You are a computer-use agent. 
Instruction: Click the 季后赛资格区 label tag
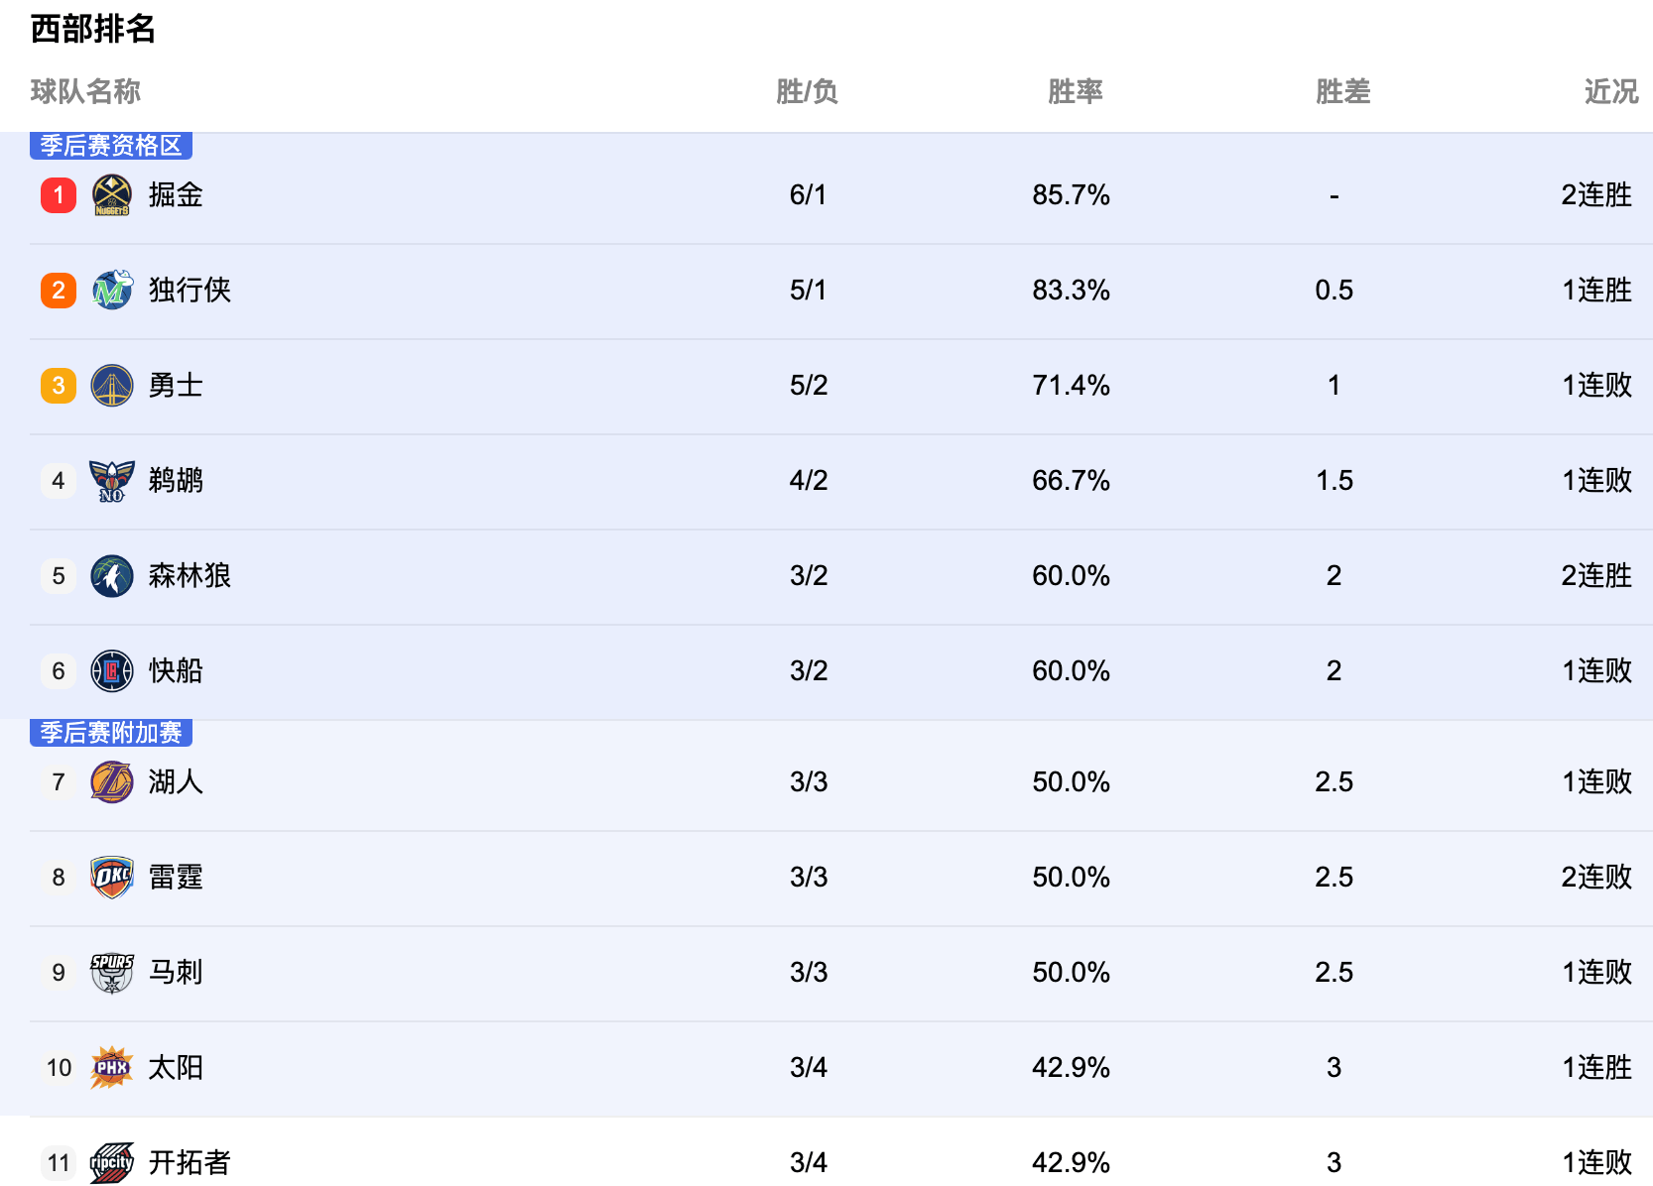(x=111, y=146)
